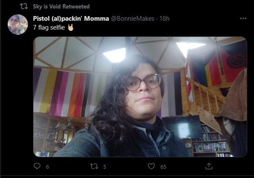Click the striped flags on left of photo

pyautogui.click(x=71, y=92)
